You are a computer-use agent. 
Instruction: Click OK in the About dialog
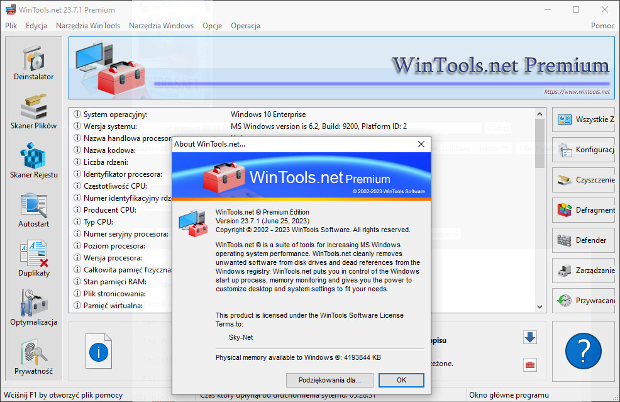[x=401, y=380]
